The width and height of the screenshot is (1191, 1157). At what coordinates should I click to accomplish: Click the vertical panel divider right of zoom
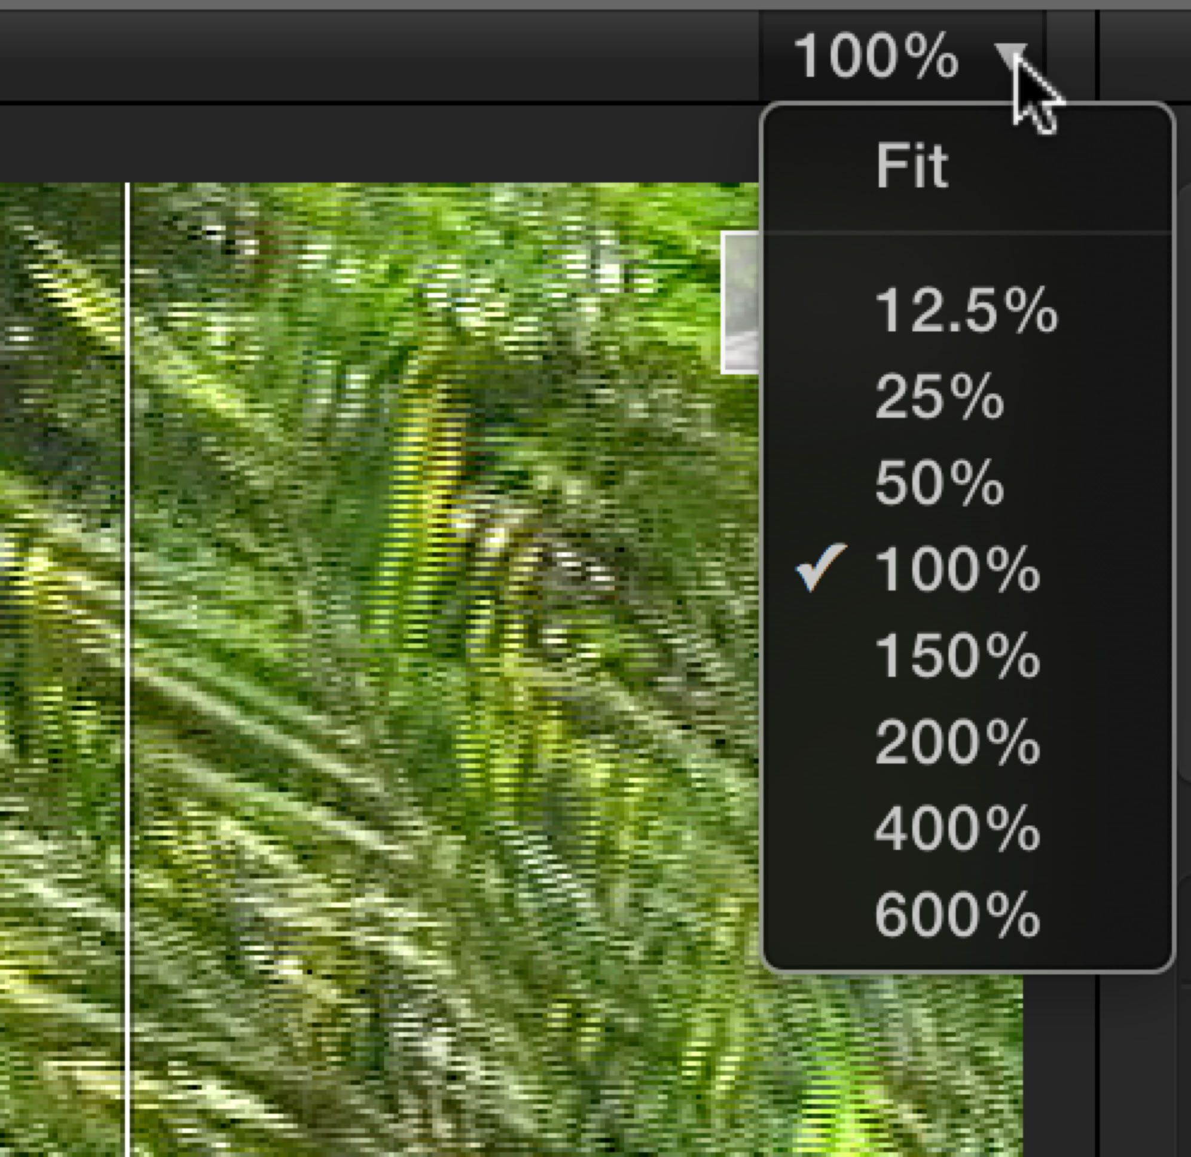click(x=1098, y=56)
